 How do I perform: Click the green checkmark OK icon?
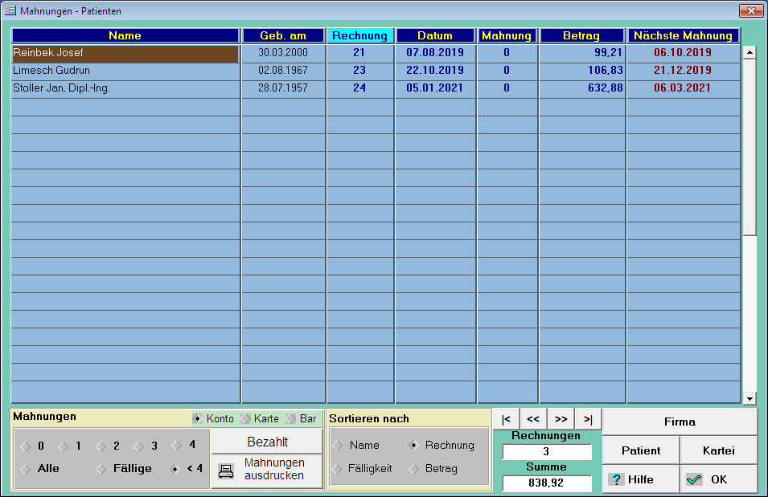[694, 479]
